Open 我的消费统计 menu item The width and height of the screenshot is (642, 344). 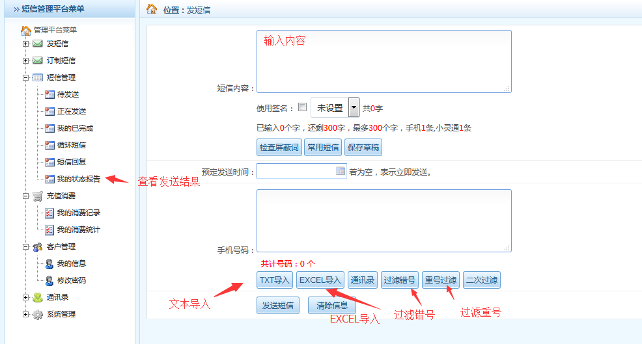79,230
